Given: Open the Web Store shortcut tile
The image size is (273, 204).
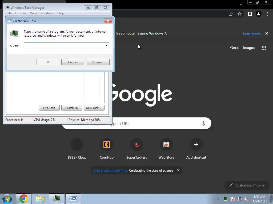Looking at the screenshot, I should (166, 148).
